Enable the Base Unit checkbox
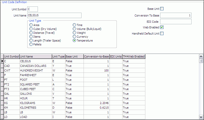The image size is (204, 120). pos(162,9)
